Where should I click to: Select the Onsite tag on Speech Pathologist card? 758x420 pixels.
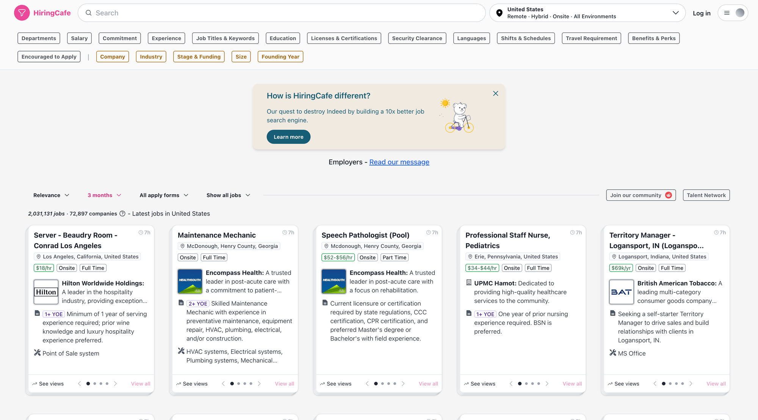367,257
